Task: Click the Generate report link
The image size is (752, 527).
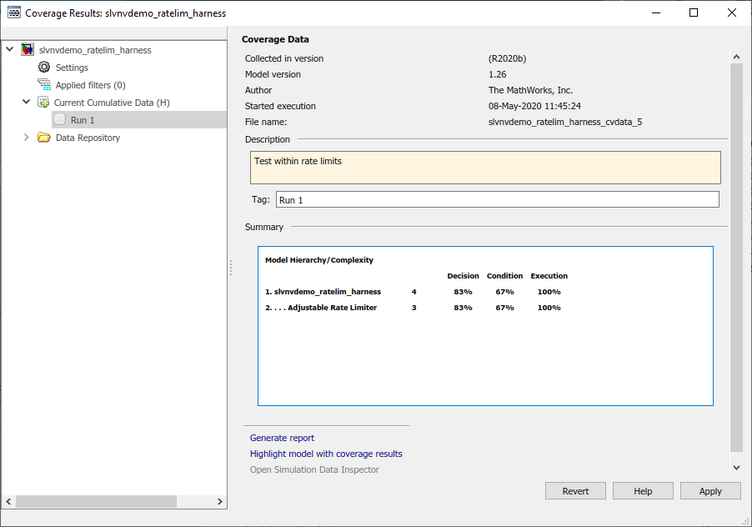Action: point(282,438)
